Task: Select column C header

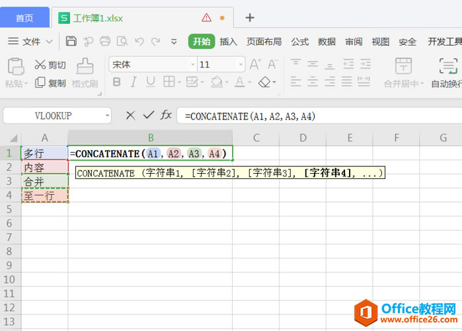Action: pos(256,138)
